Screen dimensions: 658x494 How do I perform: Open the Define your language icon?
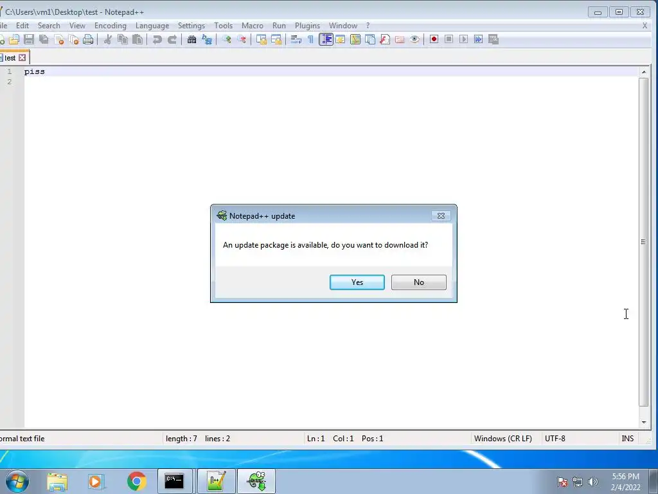(341, 39)
